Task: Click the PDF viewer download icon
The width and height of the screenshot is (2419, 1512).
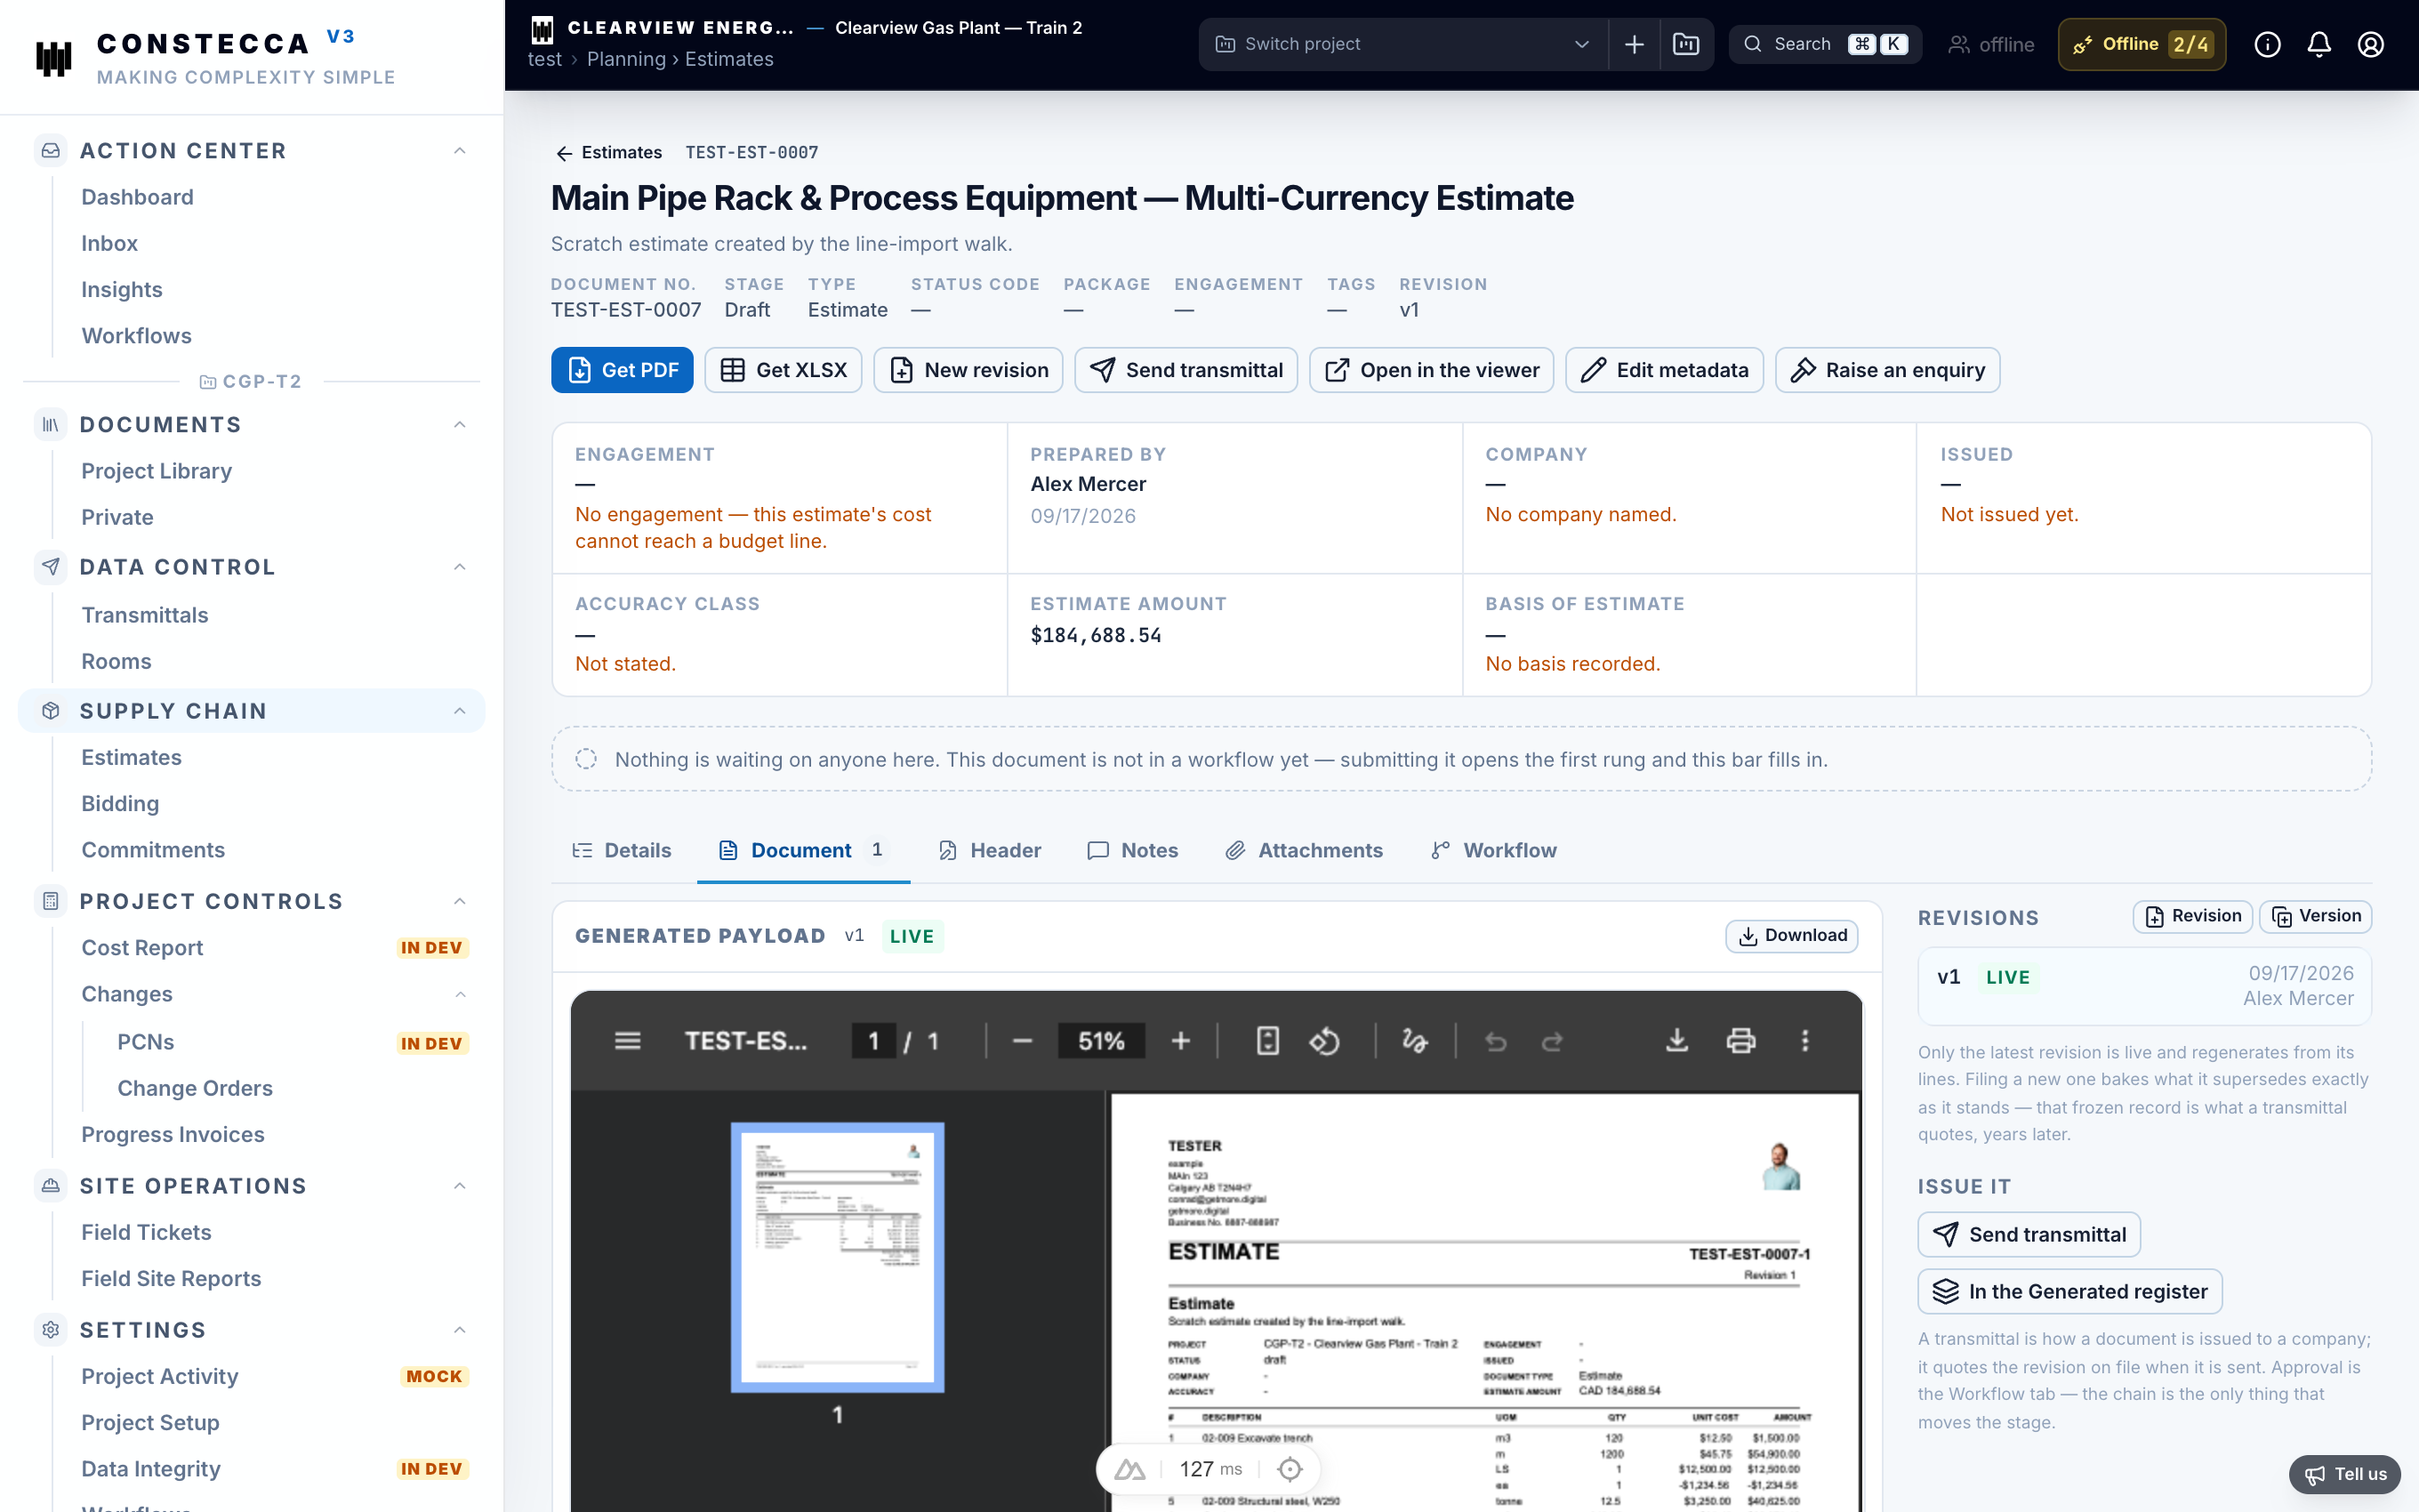Action: pyautogui.click(x=1676, y=1041)
